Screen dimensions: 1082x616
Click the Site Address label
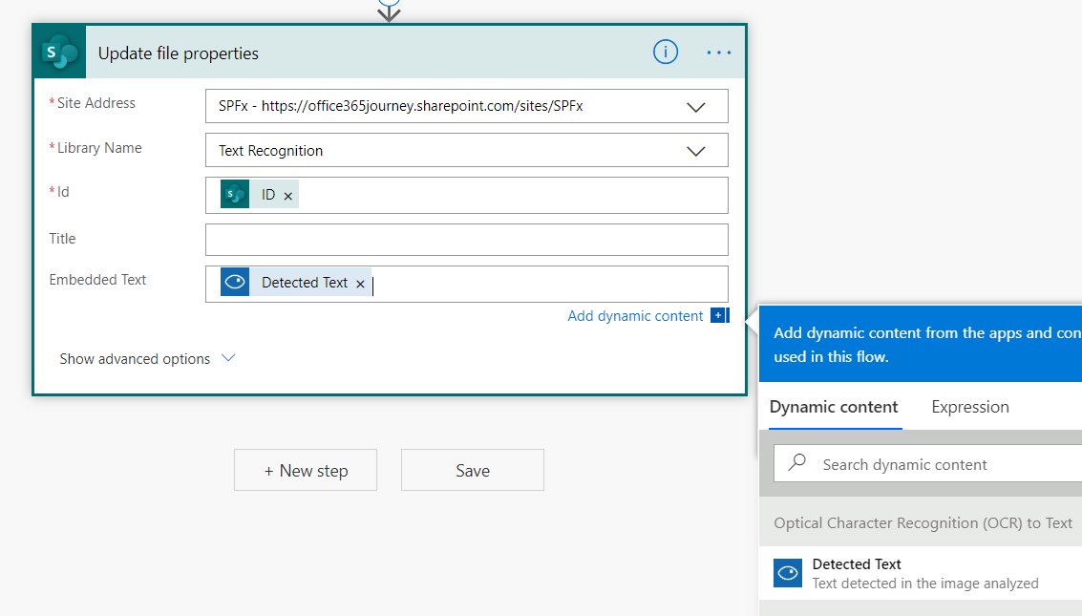[95, 103]
